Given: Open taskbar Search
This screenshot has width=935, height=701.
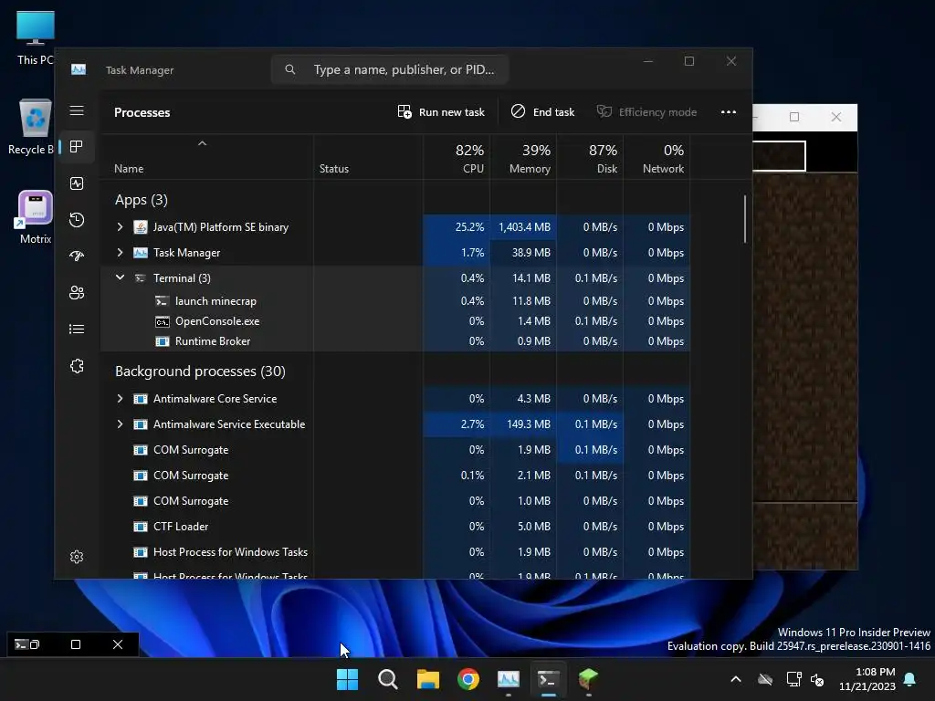Looking at the screenshot, I should pyautogui.click(x=387, y=679).
